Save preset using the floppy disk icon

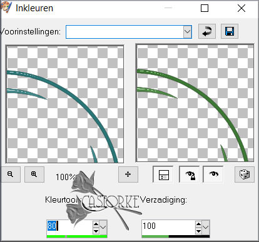coord(230,31)
